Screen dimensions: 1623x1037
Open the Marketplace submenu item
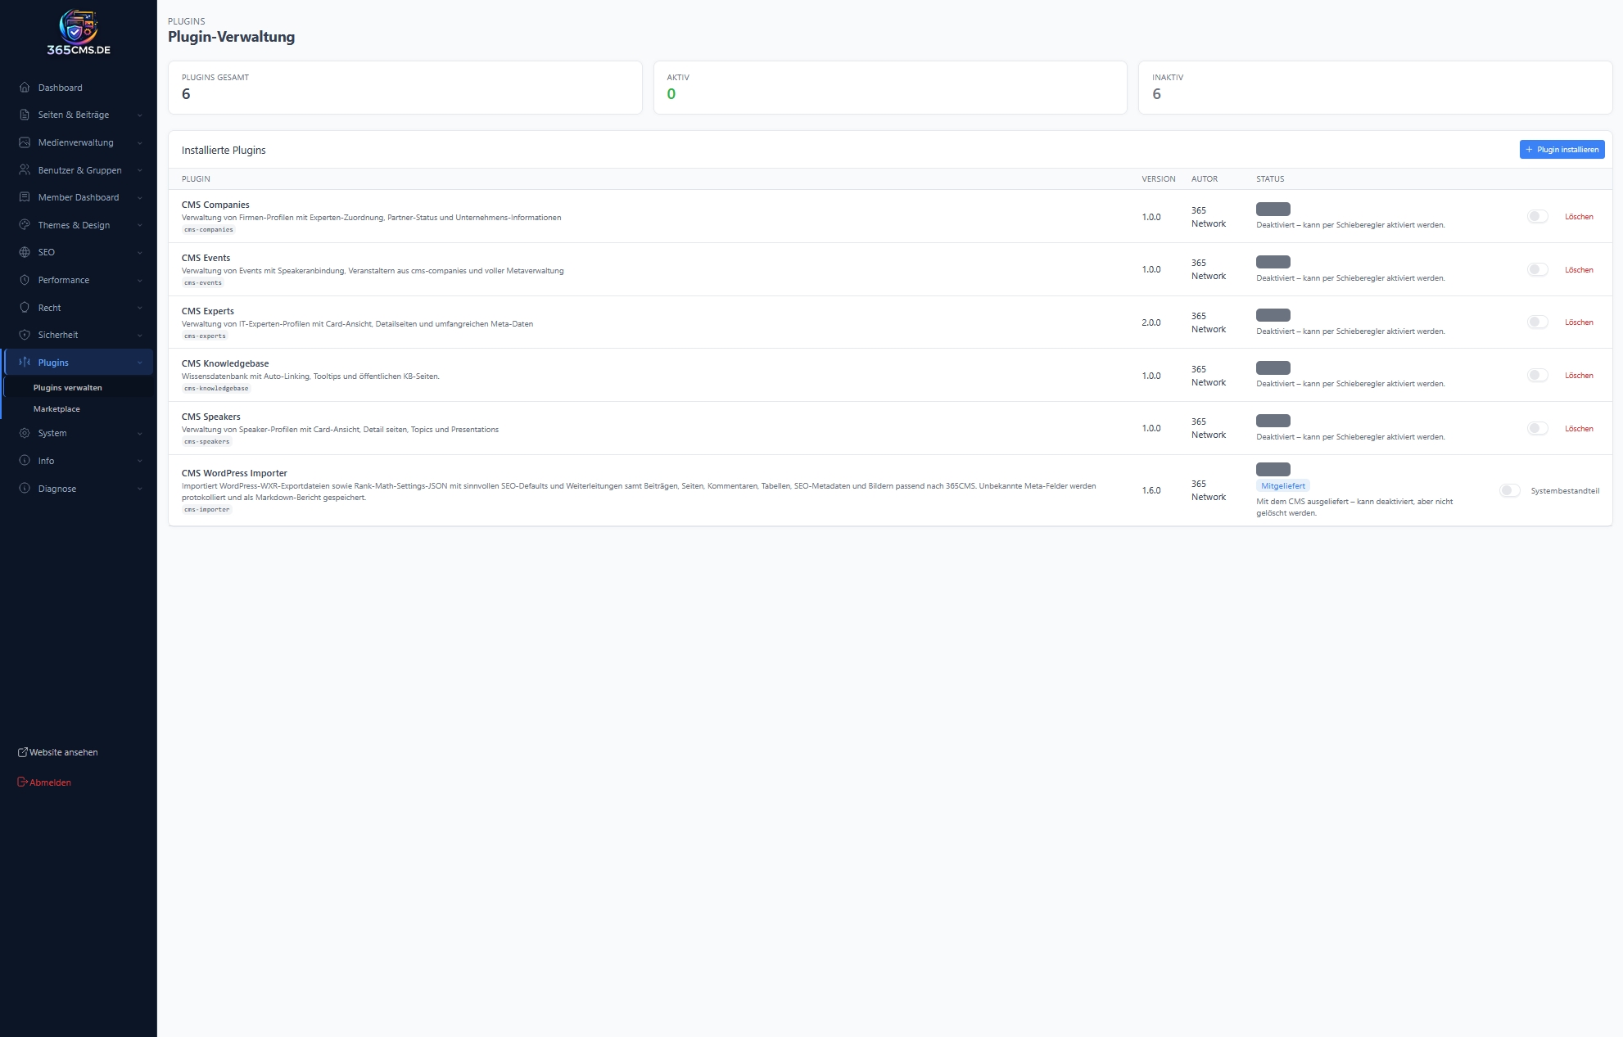pyautogui.click(x=57, y=409)
